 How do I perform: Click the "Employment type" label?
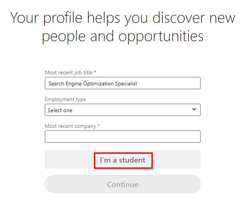65,99
